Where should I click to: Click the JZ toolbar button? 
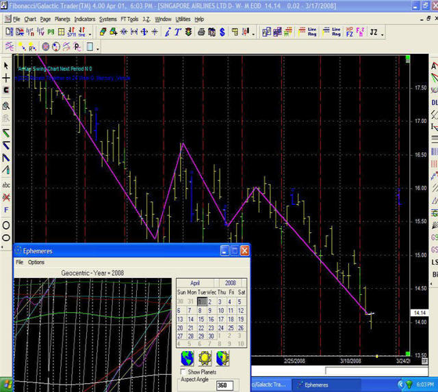374,32
